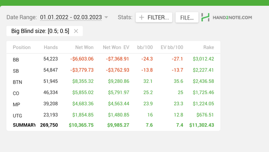Image resolution: width=269 pixels, height=152 pixels.
Task: Select the UTG position row
Action: [113, 115]
